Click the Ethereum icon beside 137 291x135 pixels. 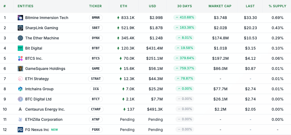[124, 109]
